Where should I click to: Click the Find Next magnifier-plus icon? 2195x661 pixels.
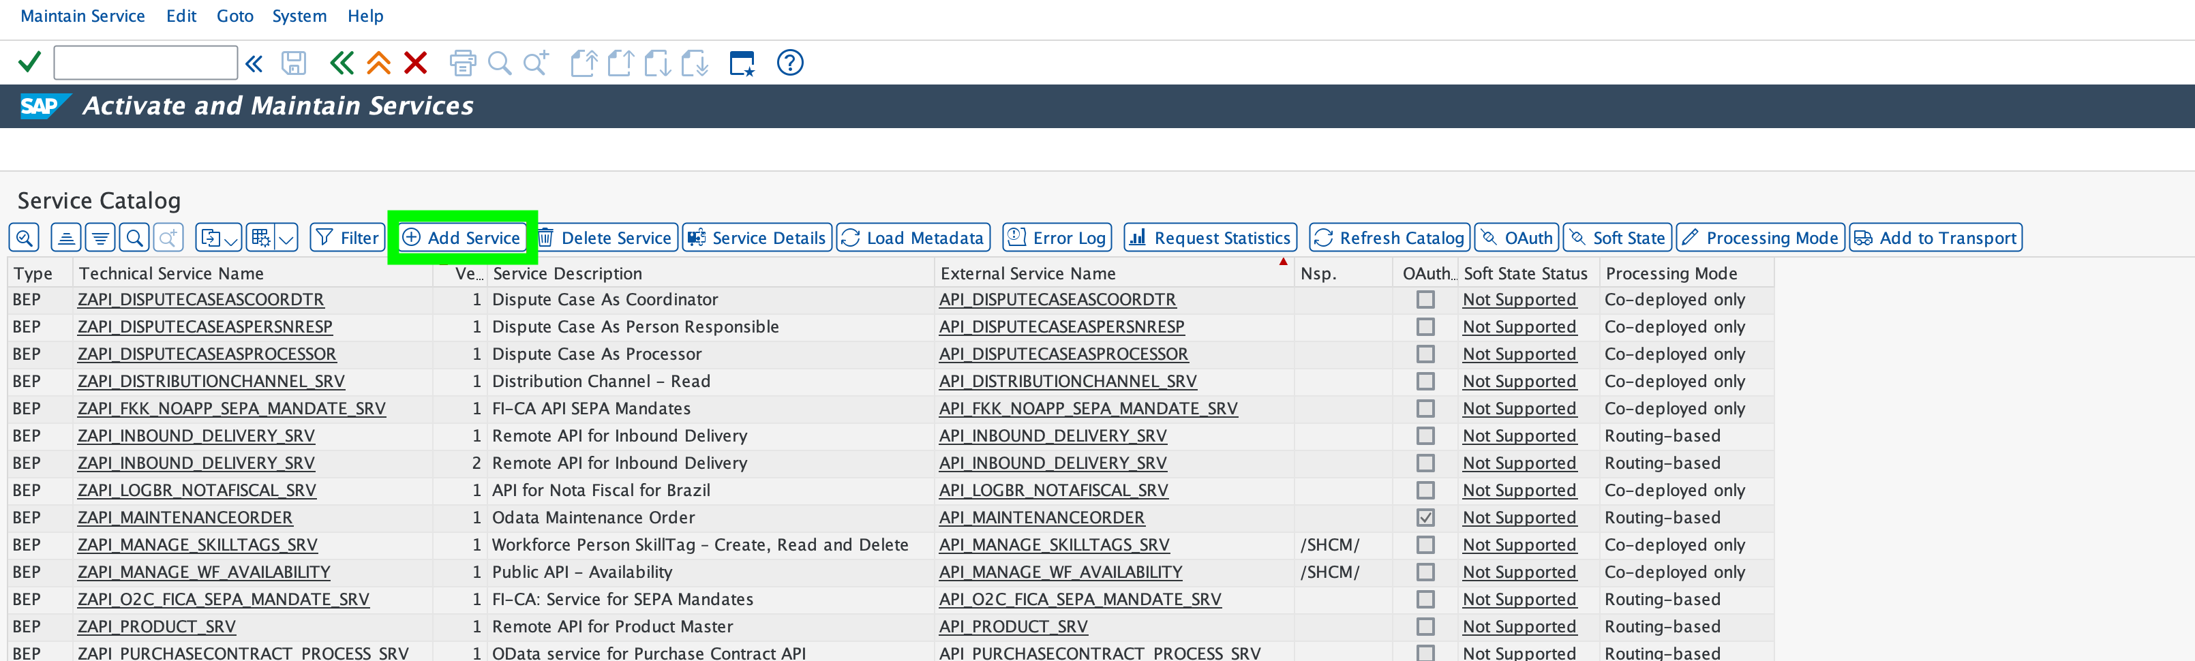[x=536, y=63]
